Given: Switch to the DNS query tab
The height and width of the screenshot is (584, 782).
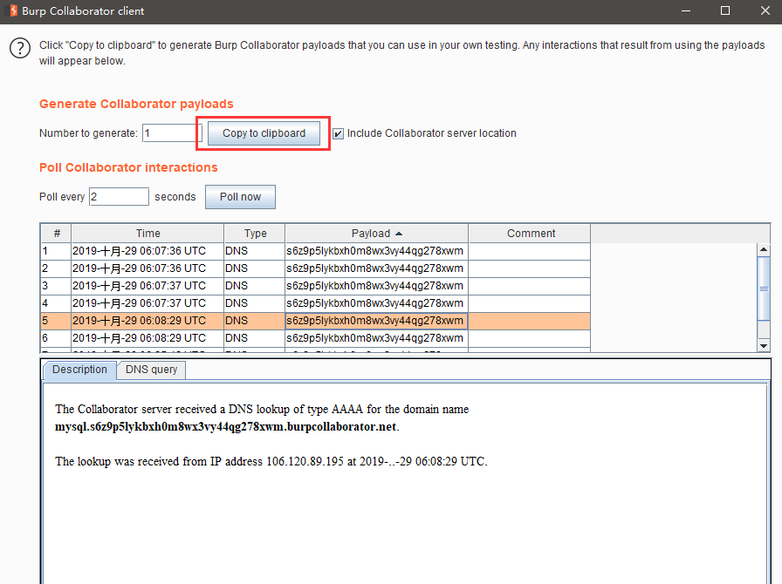Looking at the screenshot, I should 152,370.
